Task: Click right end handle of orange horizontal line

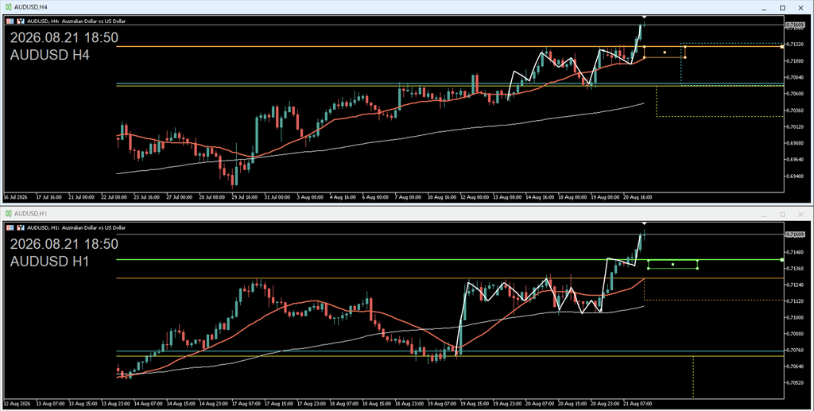Action: 782,47
